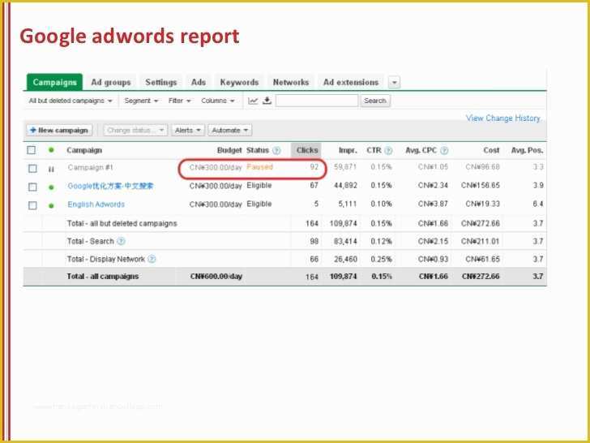Sort by the Budget column header
The width and height of the screenshot is (590, 443).
229,150
